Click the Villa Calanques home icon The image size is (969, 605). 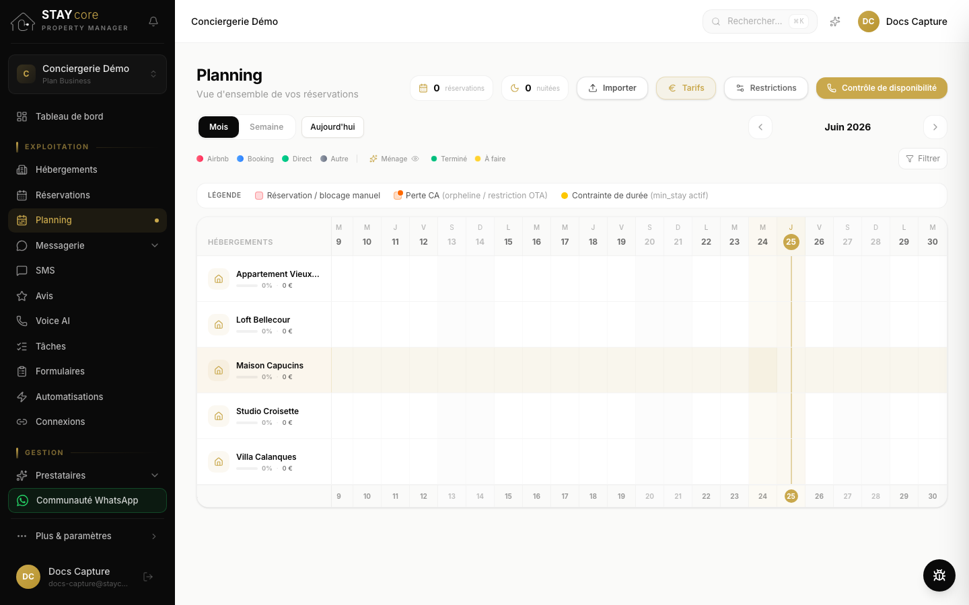tap(219, 462)
